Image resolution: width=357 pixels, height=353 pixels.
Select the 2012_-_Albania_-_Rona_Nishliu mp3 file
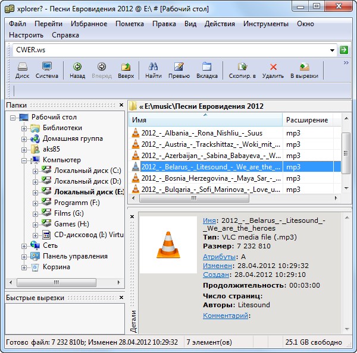(x=202, y=133)
